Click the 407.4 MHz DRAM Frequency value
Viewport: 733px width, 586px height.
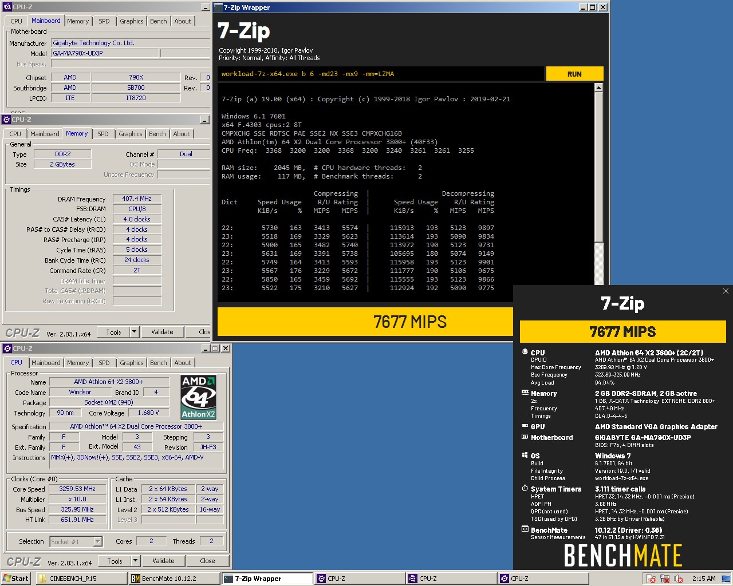(x=137, y=199)
